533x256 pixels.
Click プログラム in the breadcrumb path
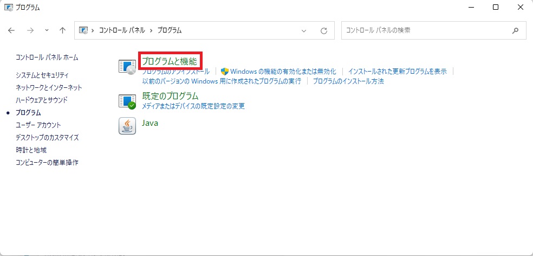tap(170, 30)
